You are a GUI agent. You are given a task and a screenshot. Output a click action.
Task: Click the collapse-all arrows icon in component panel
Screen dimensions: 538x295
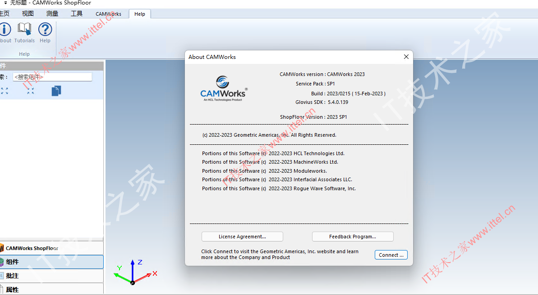pos(31,91)
